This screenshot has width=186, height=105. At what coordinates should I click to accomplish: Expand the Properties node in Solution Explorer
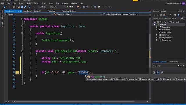click(x=157, y=27)
